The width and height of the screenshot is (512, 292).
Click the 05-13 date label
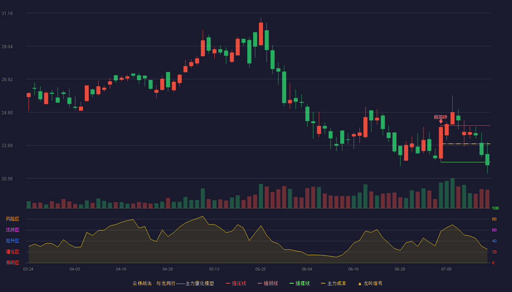pos(214,269)
